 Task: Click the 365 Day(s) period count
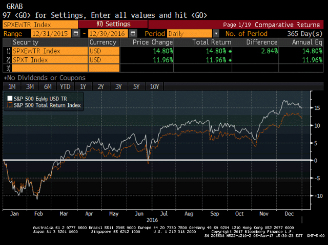pyautogui.click(x=304, y=34)
